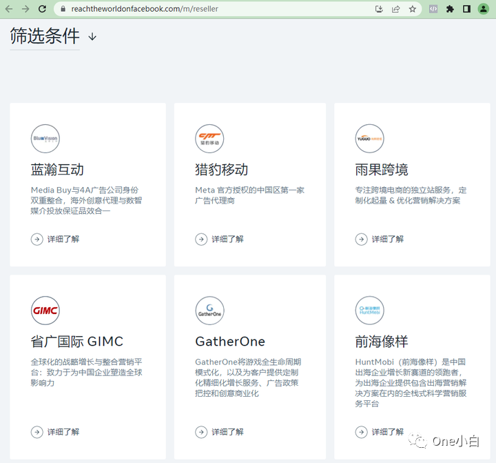Image resolution: width=496 pixels, height=463 pixels.
Task: Click the 蓝瀚互动 description starting Media Buy与4A
Action: 86,200
